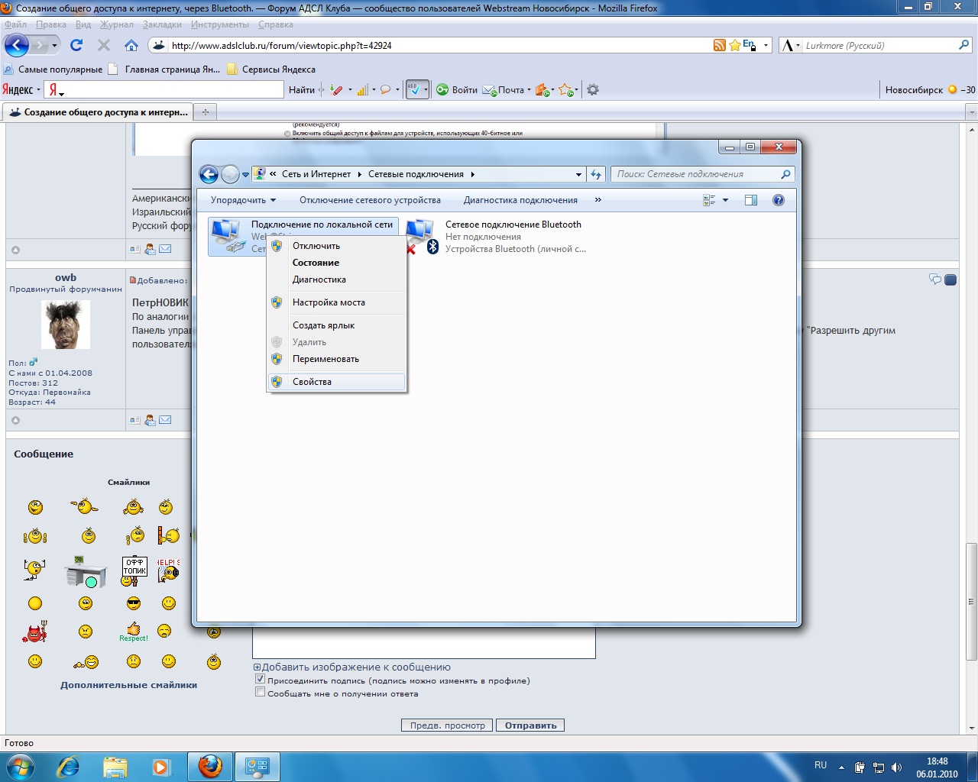Toggle the preview pane icon in Explorer

pos(751,200)
